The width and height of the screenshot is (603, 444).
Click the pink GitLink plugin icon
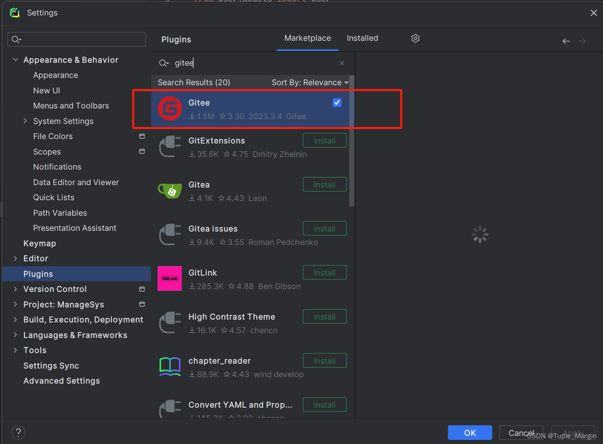170,278
